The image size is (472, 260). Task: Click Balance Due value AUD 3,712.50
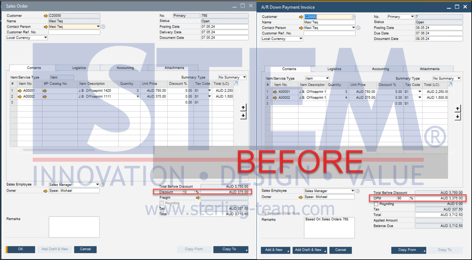(439, 226)
